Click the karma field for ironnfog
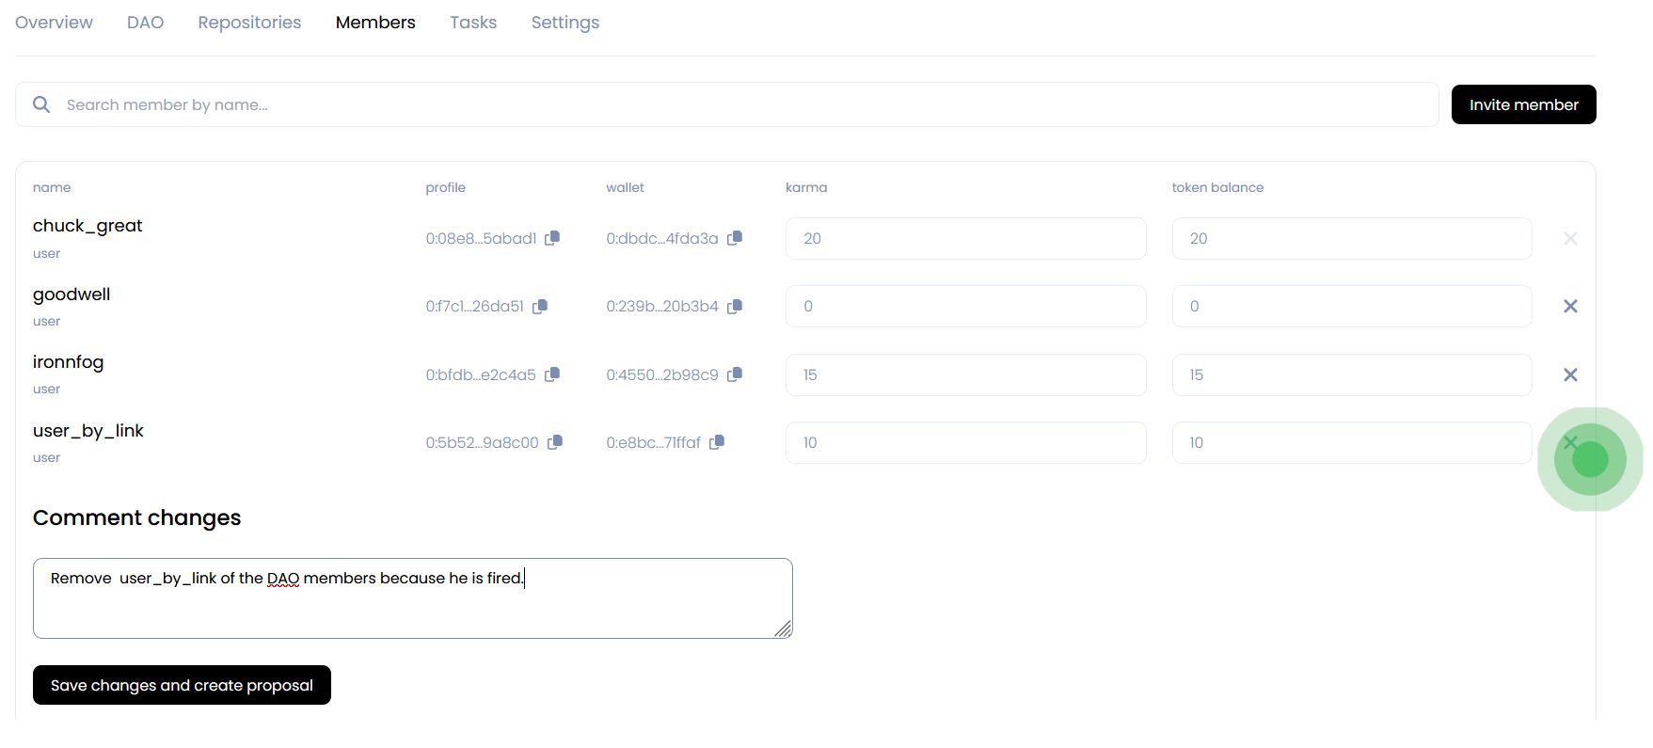1653x748 pixels. pyautogui.click(x=965, y=374)
